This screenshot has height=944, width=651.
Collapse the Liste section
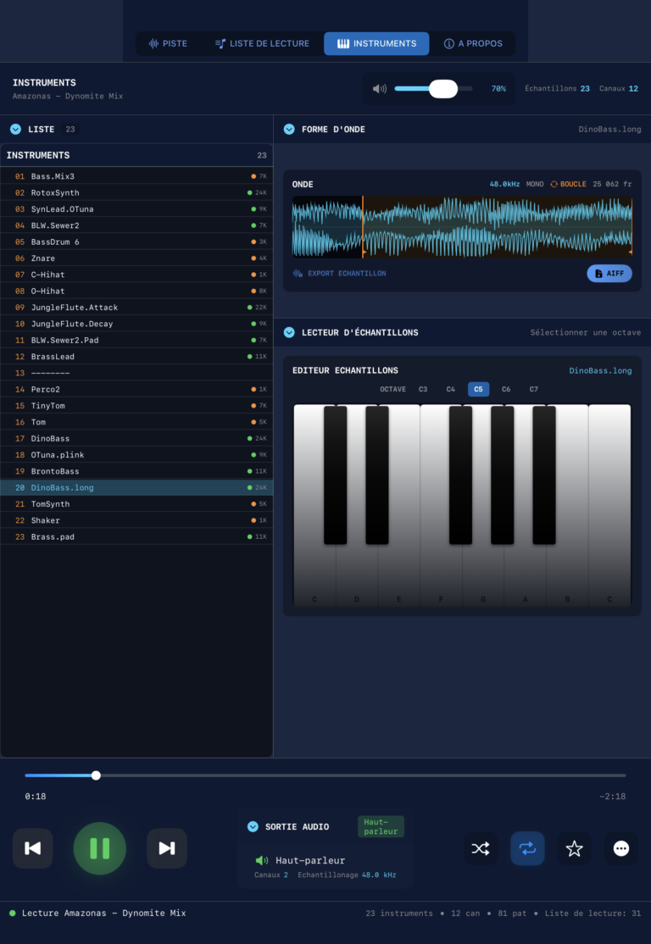(x=16, y=130)
